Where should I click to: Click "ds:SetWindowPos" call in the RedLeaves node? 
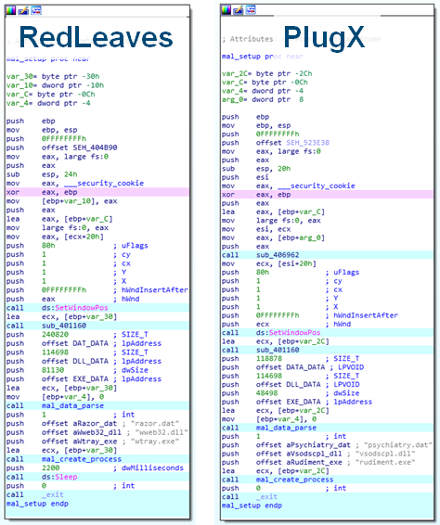point(75,308)
